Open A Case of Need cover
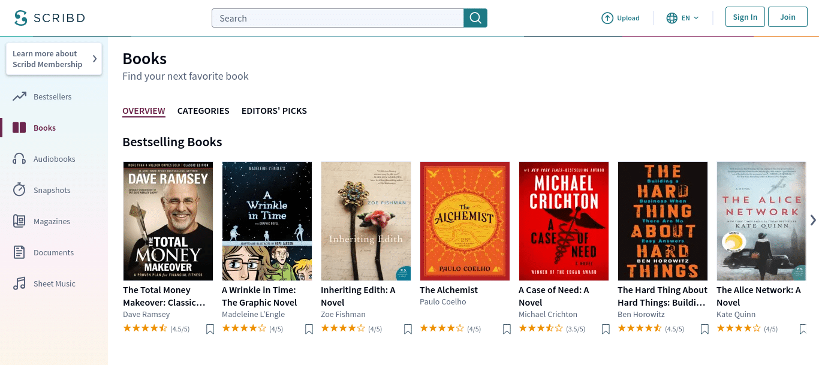 click(x=564, y=221)
